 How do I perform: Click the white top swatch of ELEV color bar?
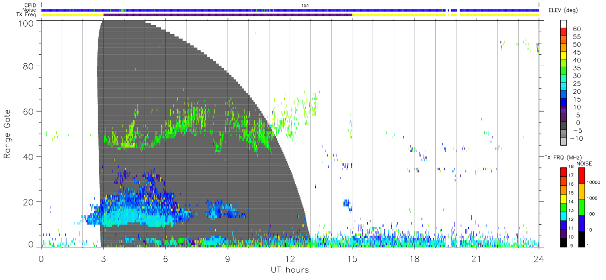(x=564, y=24)
